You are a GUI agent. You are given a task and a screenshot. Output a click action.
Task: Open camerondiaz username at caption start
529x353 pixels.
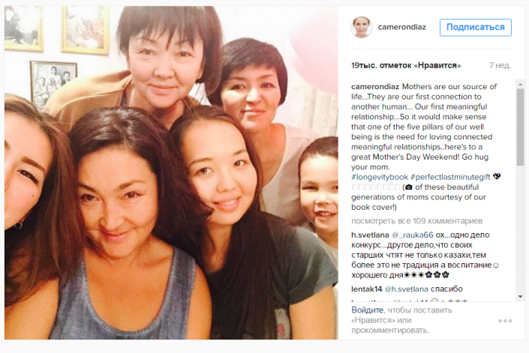pos(375,87)
